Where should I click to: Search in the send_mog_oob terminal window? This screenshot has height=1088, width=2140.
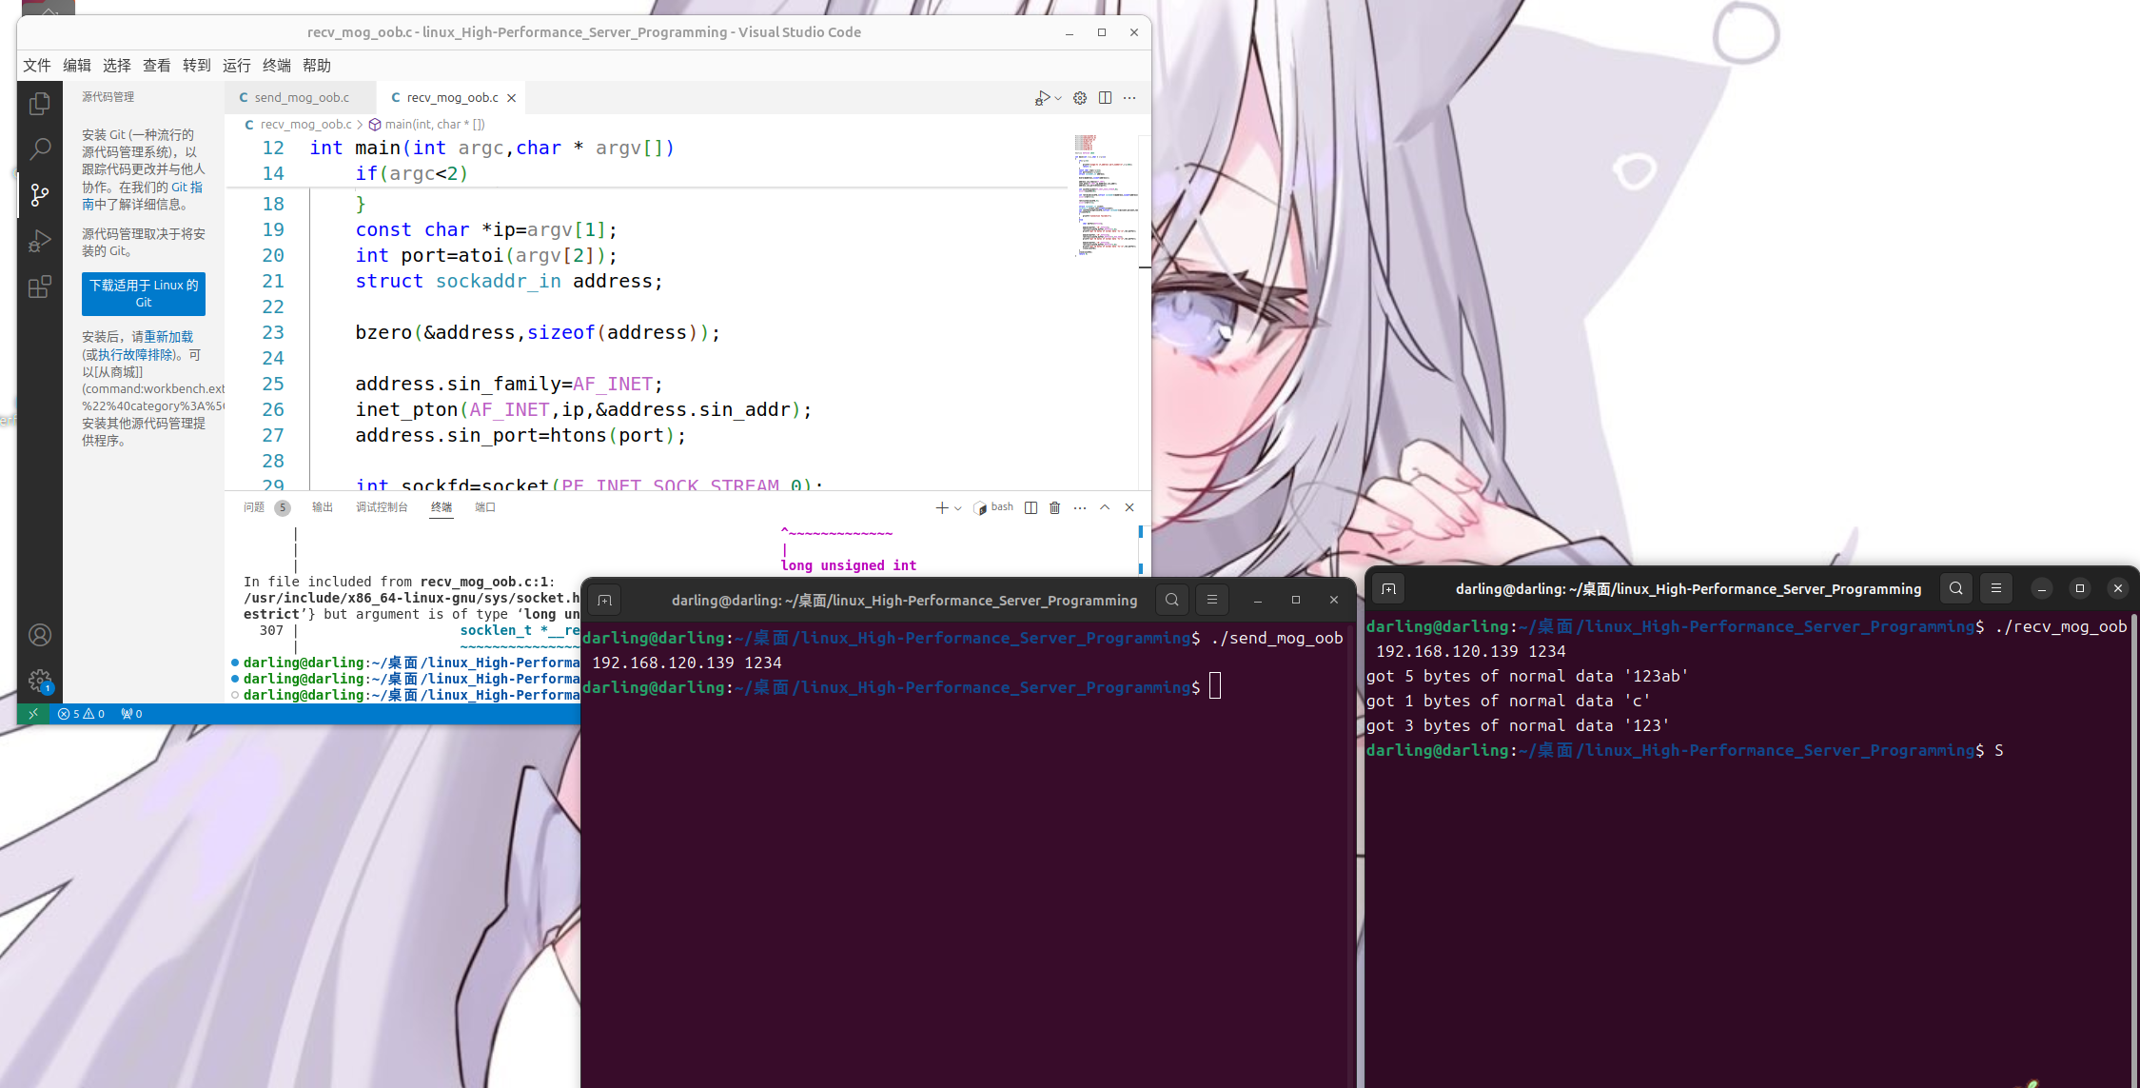(1172, 600)
